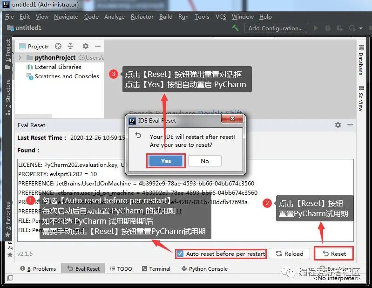372x288 pixels.
Task: Switch to the Terminal tab
Action: [156, 269]
